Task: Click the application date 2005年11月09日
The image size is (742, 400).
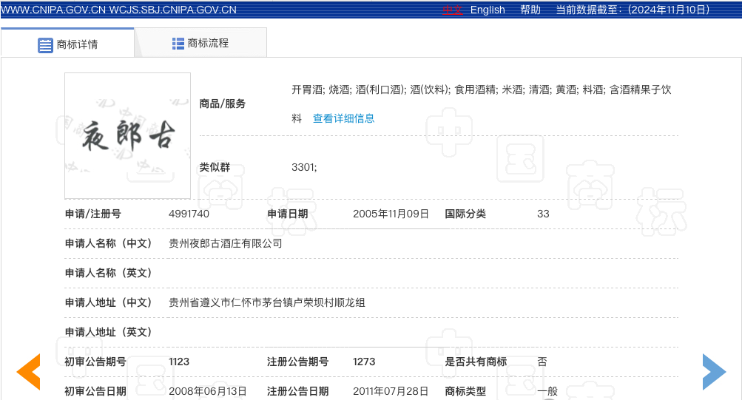Action: click(x=391, y=214)
